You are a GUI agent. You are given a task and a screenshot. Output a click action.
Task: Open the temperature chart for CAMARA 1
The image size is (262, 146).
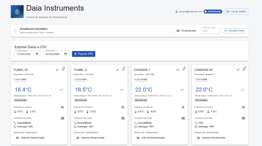coord(182,90)
